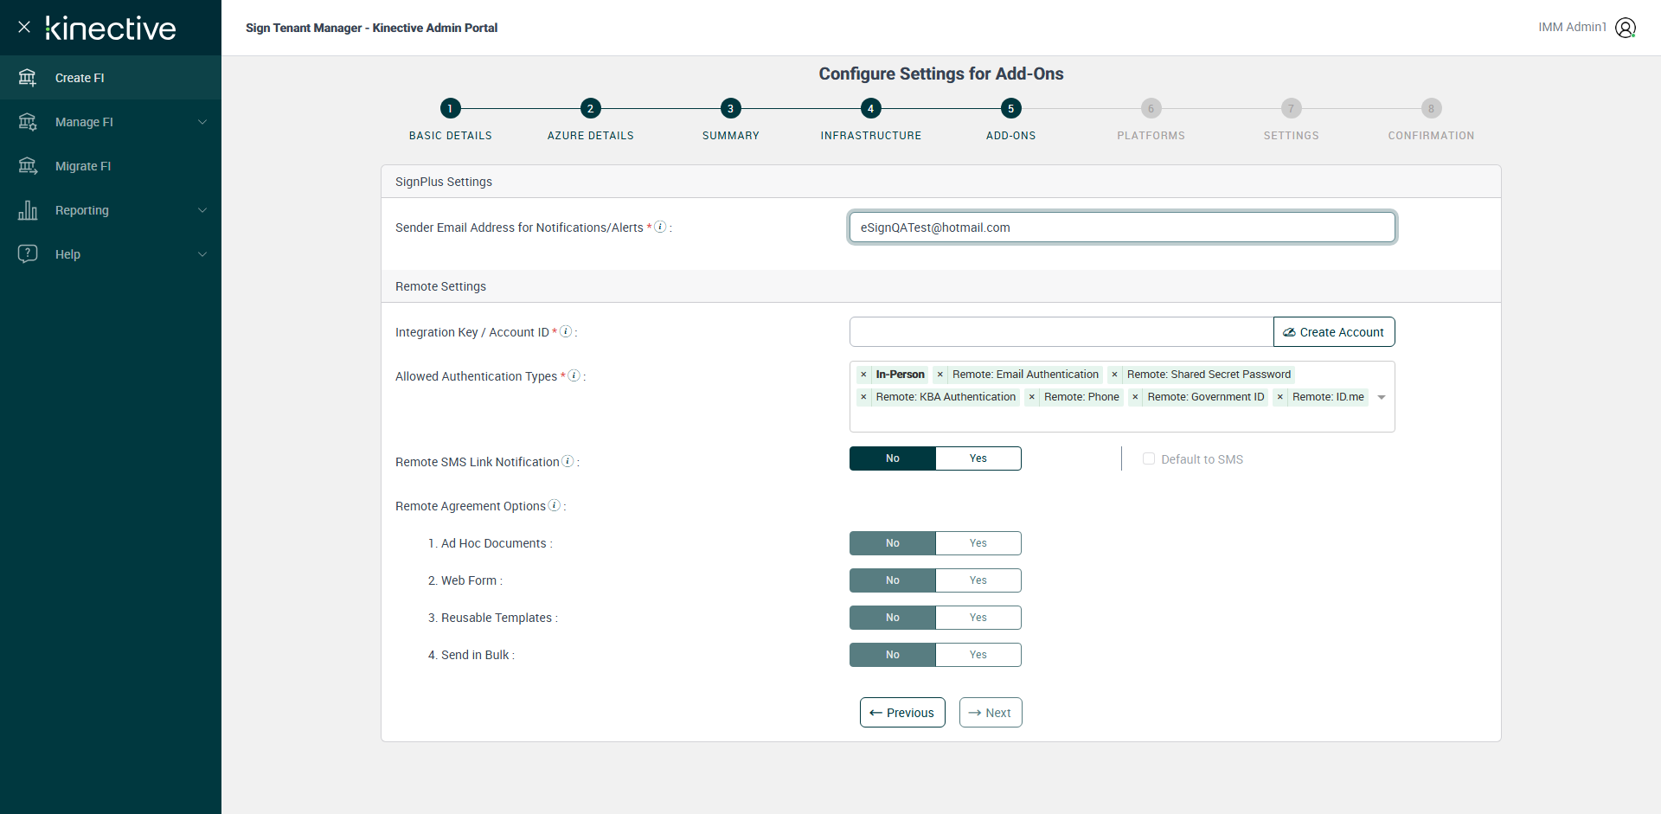Expand the Manage FI submenu chevron
Screen dimensions: 1661x814
pos(202,122)
